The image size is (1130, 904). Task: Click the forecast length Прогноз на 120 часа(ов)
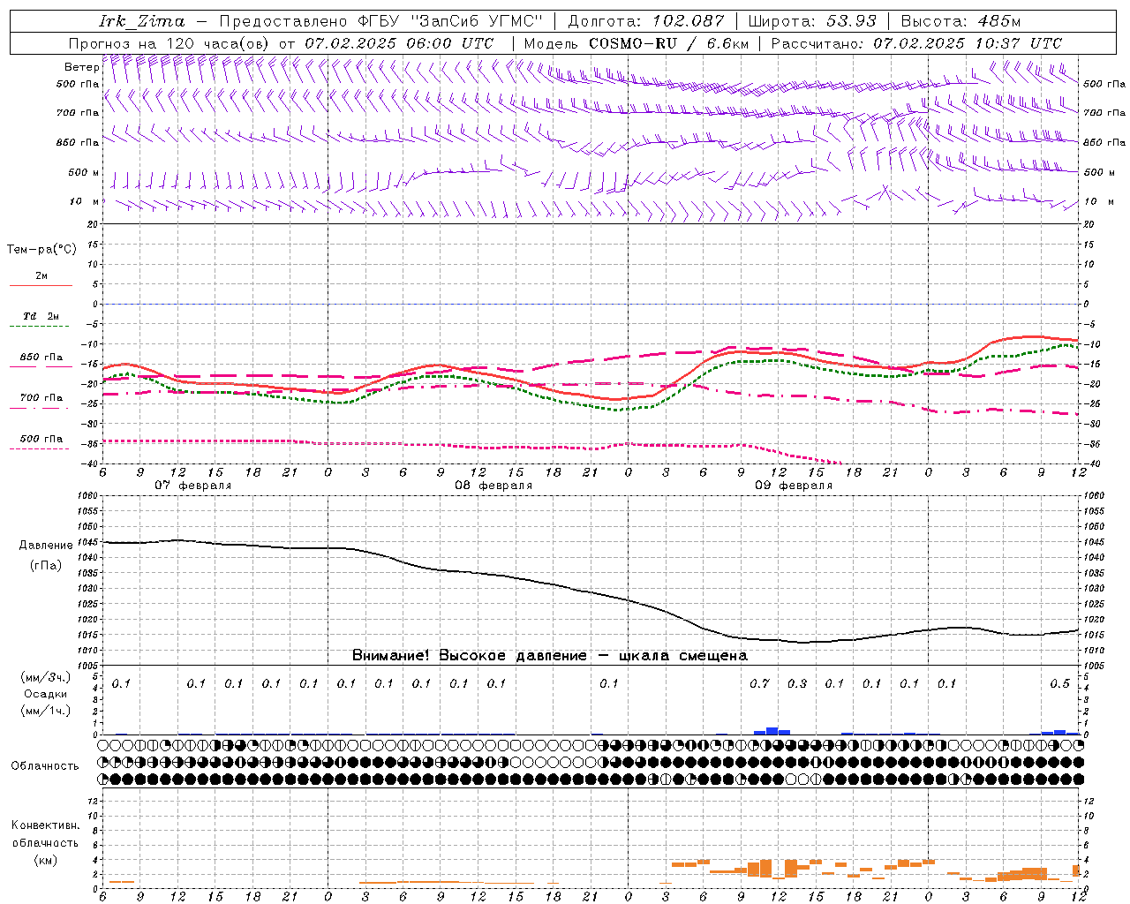[169, 43]
